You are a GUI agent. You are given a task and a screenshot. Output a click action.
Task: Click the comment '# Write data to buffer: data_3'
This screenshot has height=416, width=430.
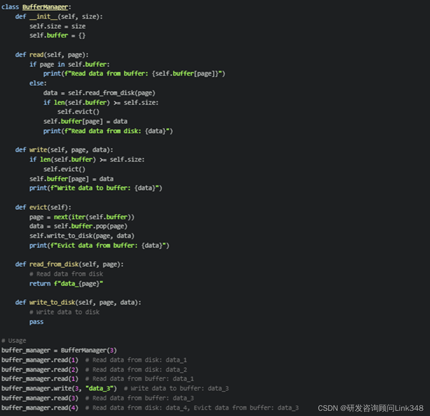[x=176, y=388]
